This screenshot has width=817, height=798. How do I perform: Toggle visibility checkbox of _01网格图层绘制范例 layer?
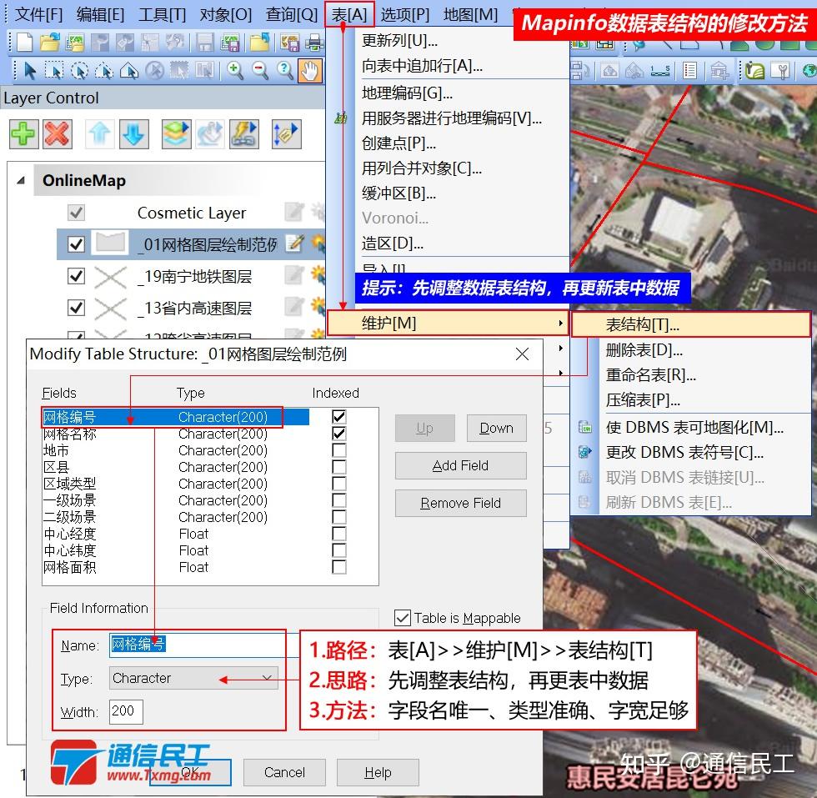pos(76,244)
